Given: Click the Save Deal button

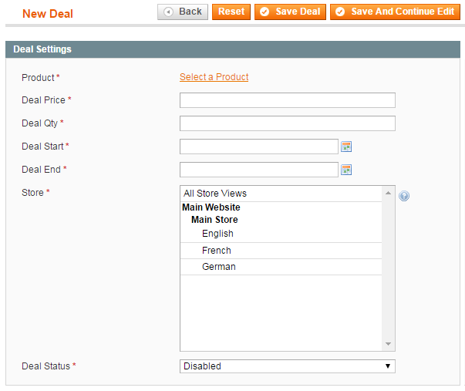Looking at the screenshot, I should (290, 12).
